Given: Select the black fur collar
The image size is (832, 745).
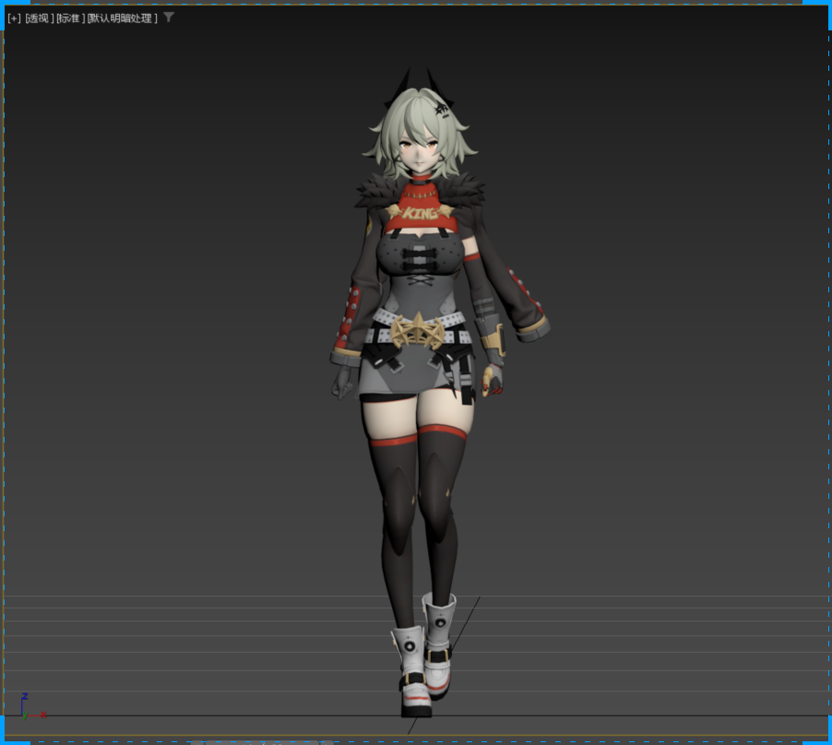Looking at the screenshot, I should tap(419, 190).
